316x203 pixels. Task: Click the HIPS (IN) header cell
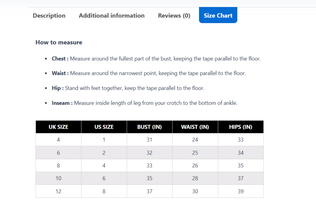pyautogui.click(x=241, y=127)
